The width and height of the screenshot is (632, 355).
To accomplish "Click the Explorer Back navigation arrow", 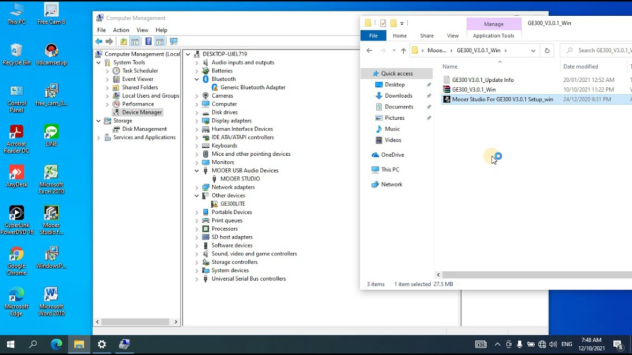I will click(369, 50).
